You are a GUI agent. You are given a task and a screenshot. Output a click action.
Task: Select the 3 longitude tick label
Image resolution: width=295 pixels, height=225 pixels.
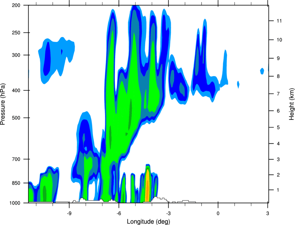click(268, 213)
